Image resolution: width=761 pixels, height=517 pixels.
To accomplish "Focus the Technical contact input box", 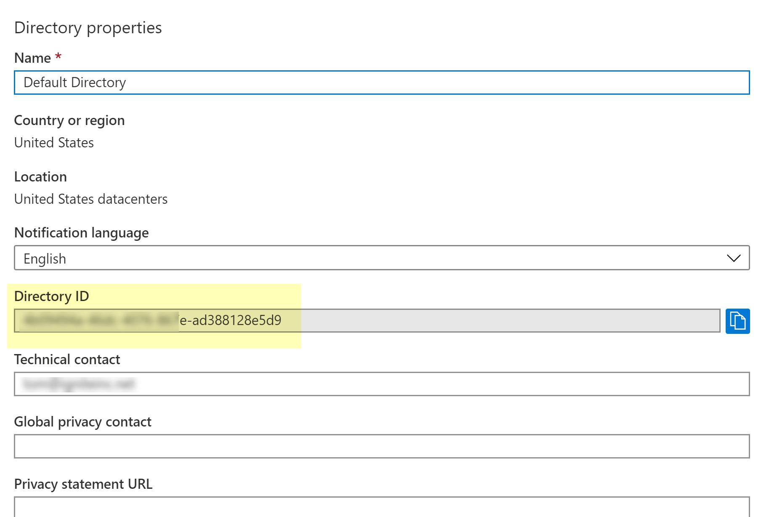I will point(381,384).
